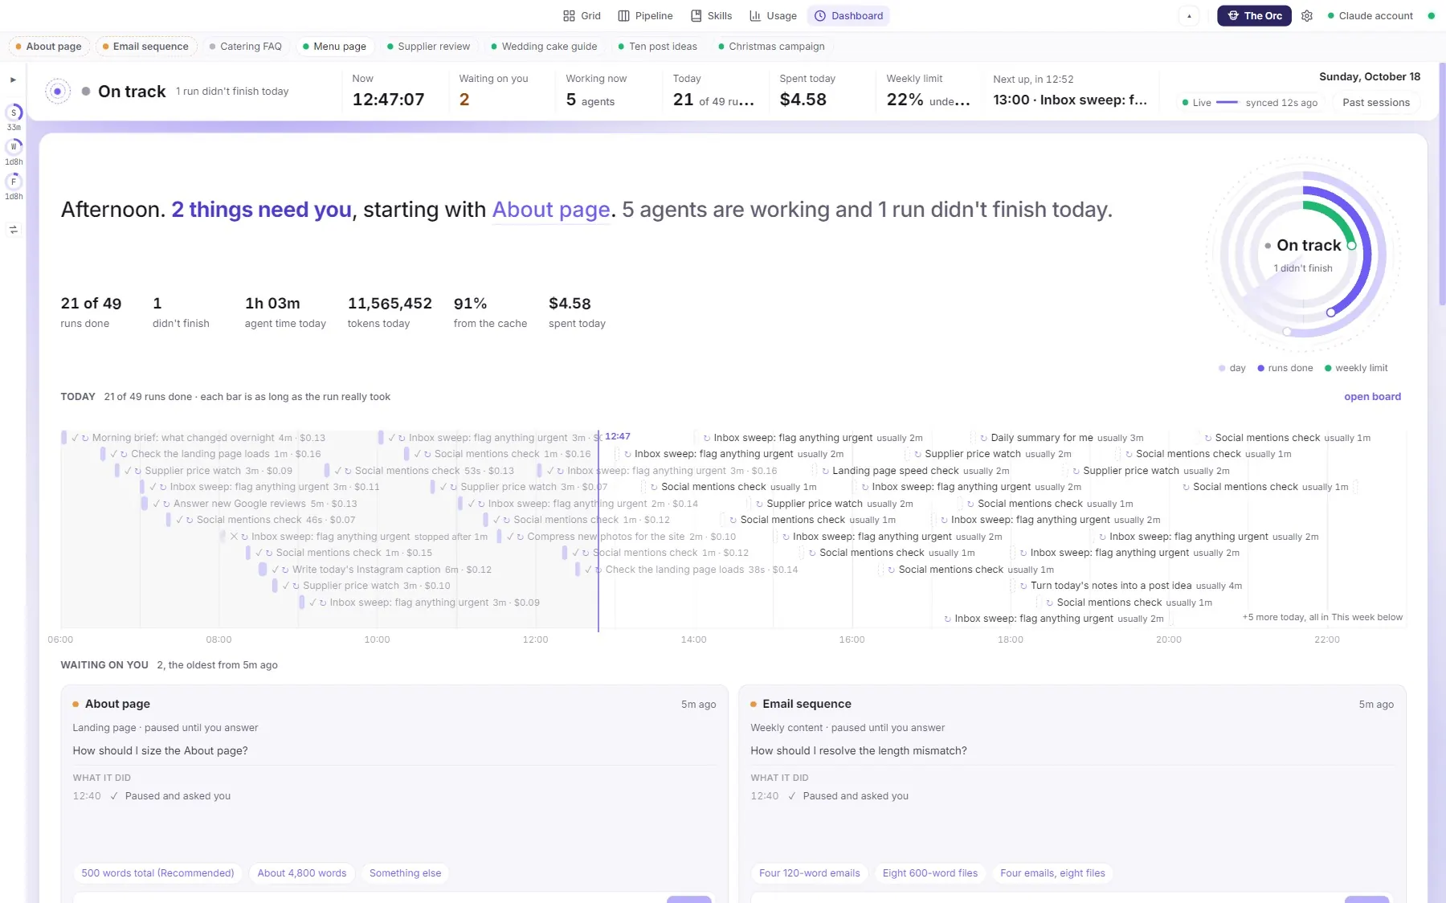
Task: Choose Eight 600-word files option
Action: point(929,873)
